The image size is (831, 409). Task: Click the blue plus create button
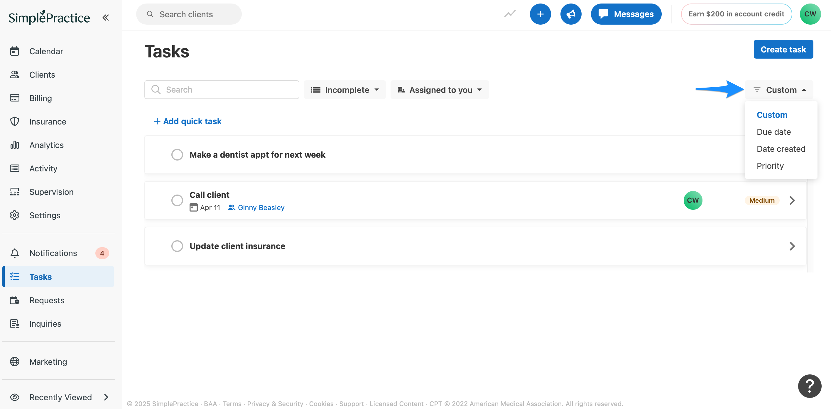540,14
